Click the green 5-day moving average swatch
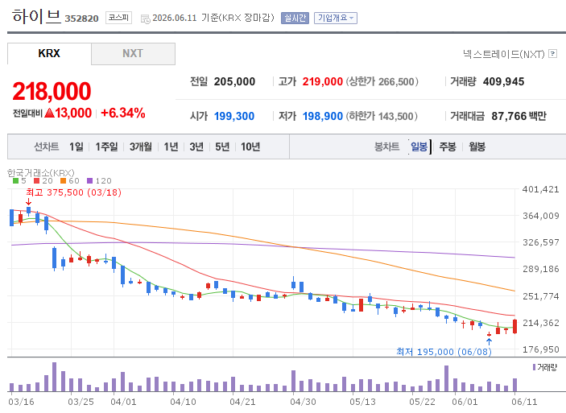 point(15,180)
